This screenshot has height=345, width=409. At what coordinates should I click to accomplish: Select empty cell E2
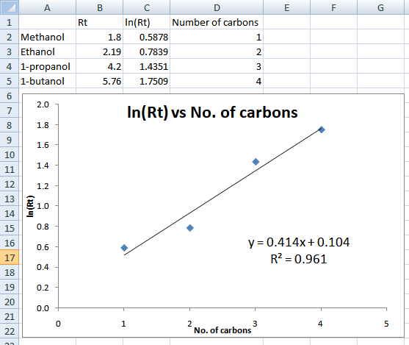286,37
